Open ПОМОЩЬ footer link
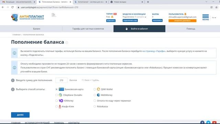Screen dimensions: 220x124 59,123
